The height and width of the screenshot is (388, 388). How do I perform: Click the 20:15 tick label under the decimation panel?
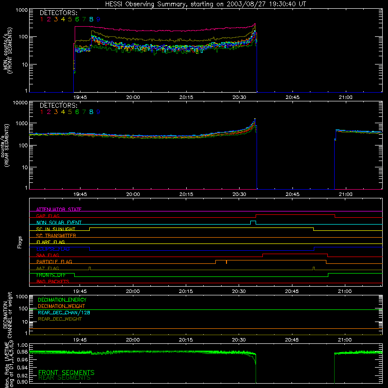click(186, 340)
